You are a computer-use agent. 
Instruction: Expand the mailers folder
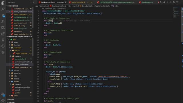tap(10, 79)
